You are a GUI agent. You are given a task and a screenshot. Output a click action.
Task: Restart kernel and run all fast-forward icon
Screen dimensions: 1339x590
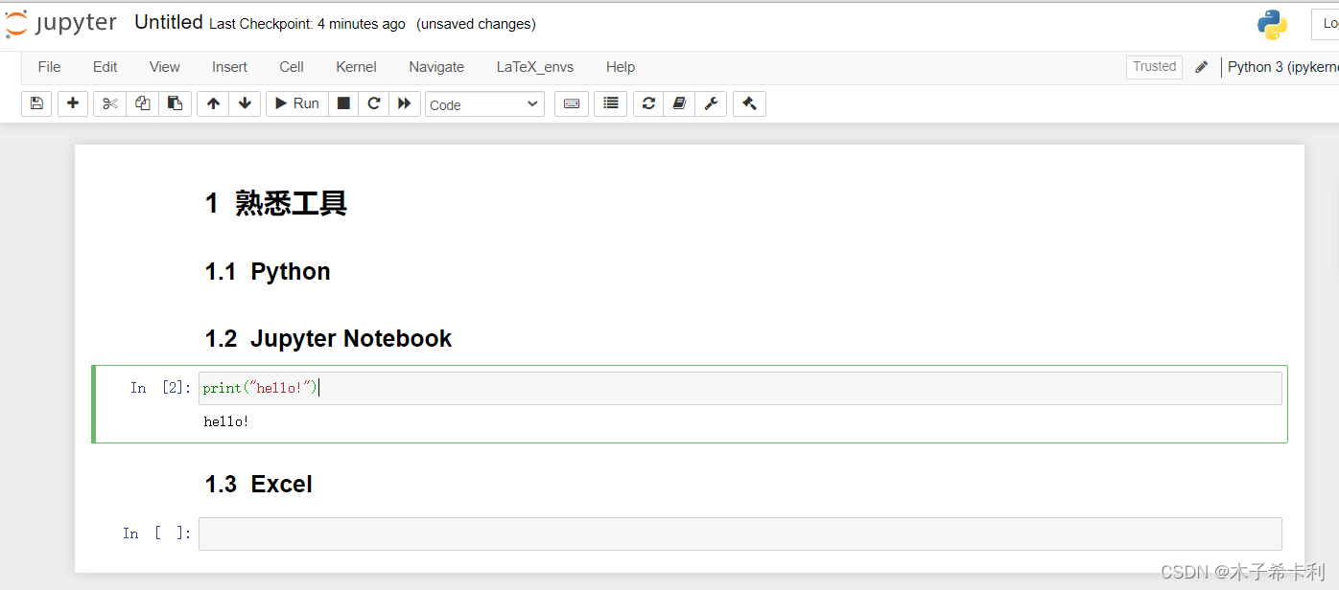coord(405,103)
